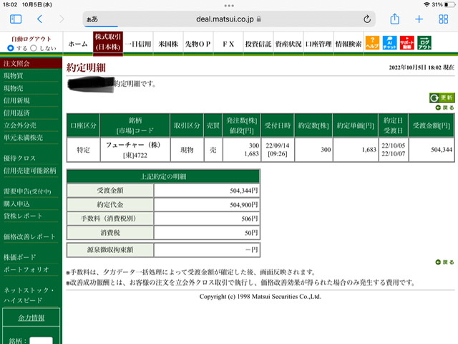Select 自動ログアウト する radio button
The width and height of the screenshot is (458, 344).
pyautogui.click(x=11, y=48)
